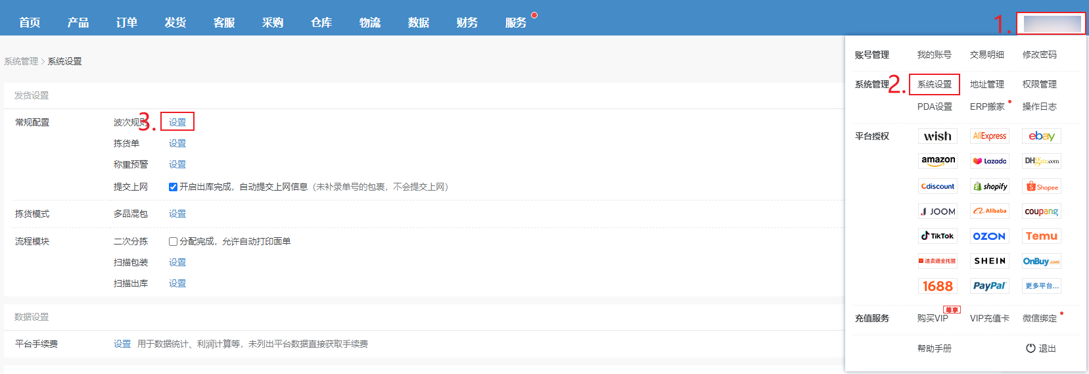This screenshot has height=374, width=1089.
Task: Open the 采购 menu
Action: 273,22
